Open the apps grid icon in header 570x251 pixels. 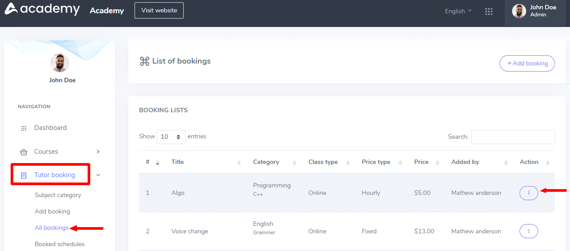(489, 11)
